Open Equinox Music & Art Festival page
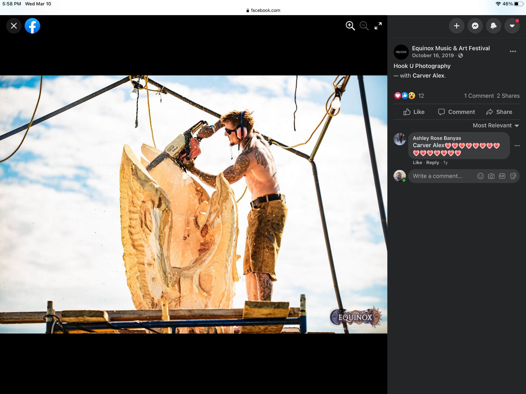This screenshot has width=526, height=394. pyautogui.click(x=451, y=48)
